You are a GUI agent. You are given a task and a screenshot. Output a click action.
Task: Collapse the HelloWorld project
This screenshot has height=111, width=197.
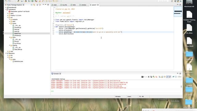(6, 10)
